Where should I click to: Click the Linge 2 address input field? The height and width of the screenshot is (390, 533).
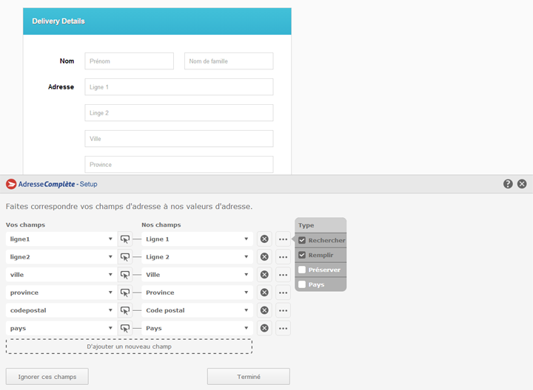pos(179,112)
